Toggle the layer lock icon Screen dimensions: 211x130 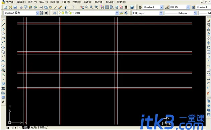[x=70, y=13]
